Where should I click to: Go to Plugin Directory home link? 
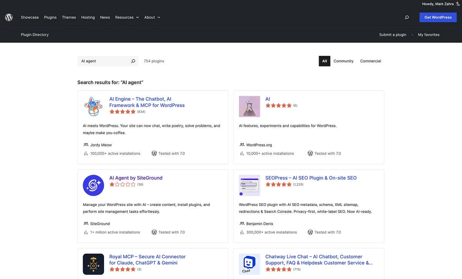coord(35,35)
